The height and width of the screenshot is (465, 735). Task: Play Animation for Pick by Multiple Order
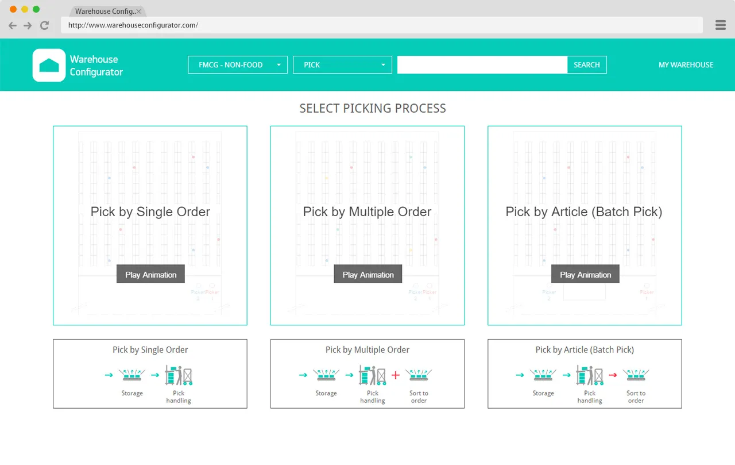pos(367,275)
